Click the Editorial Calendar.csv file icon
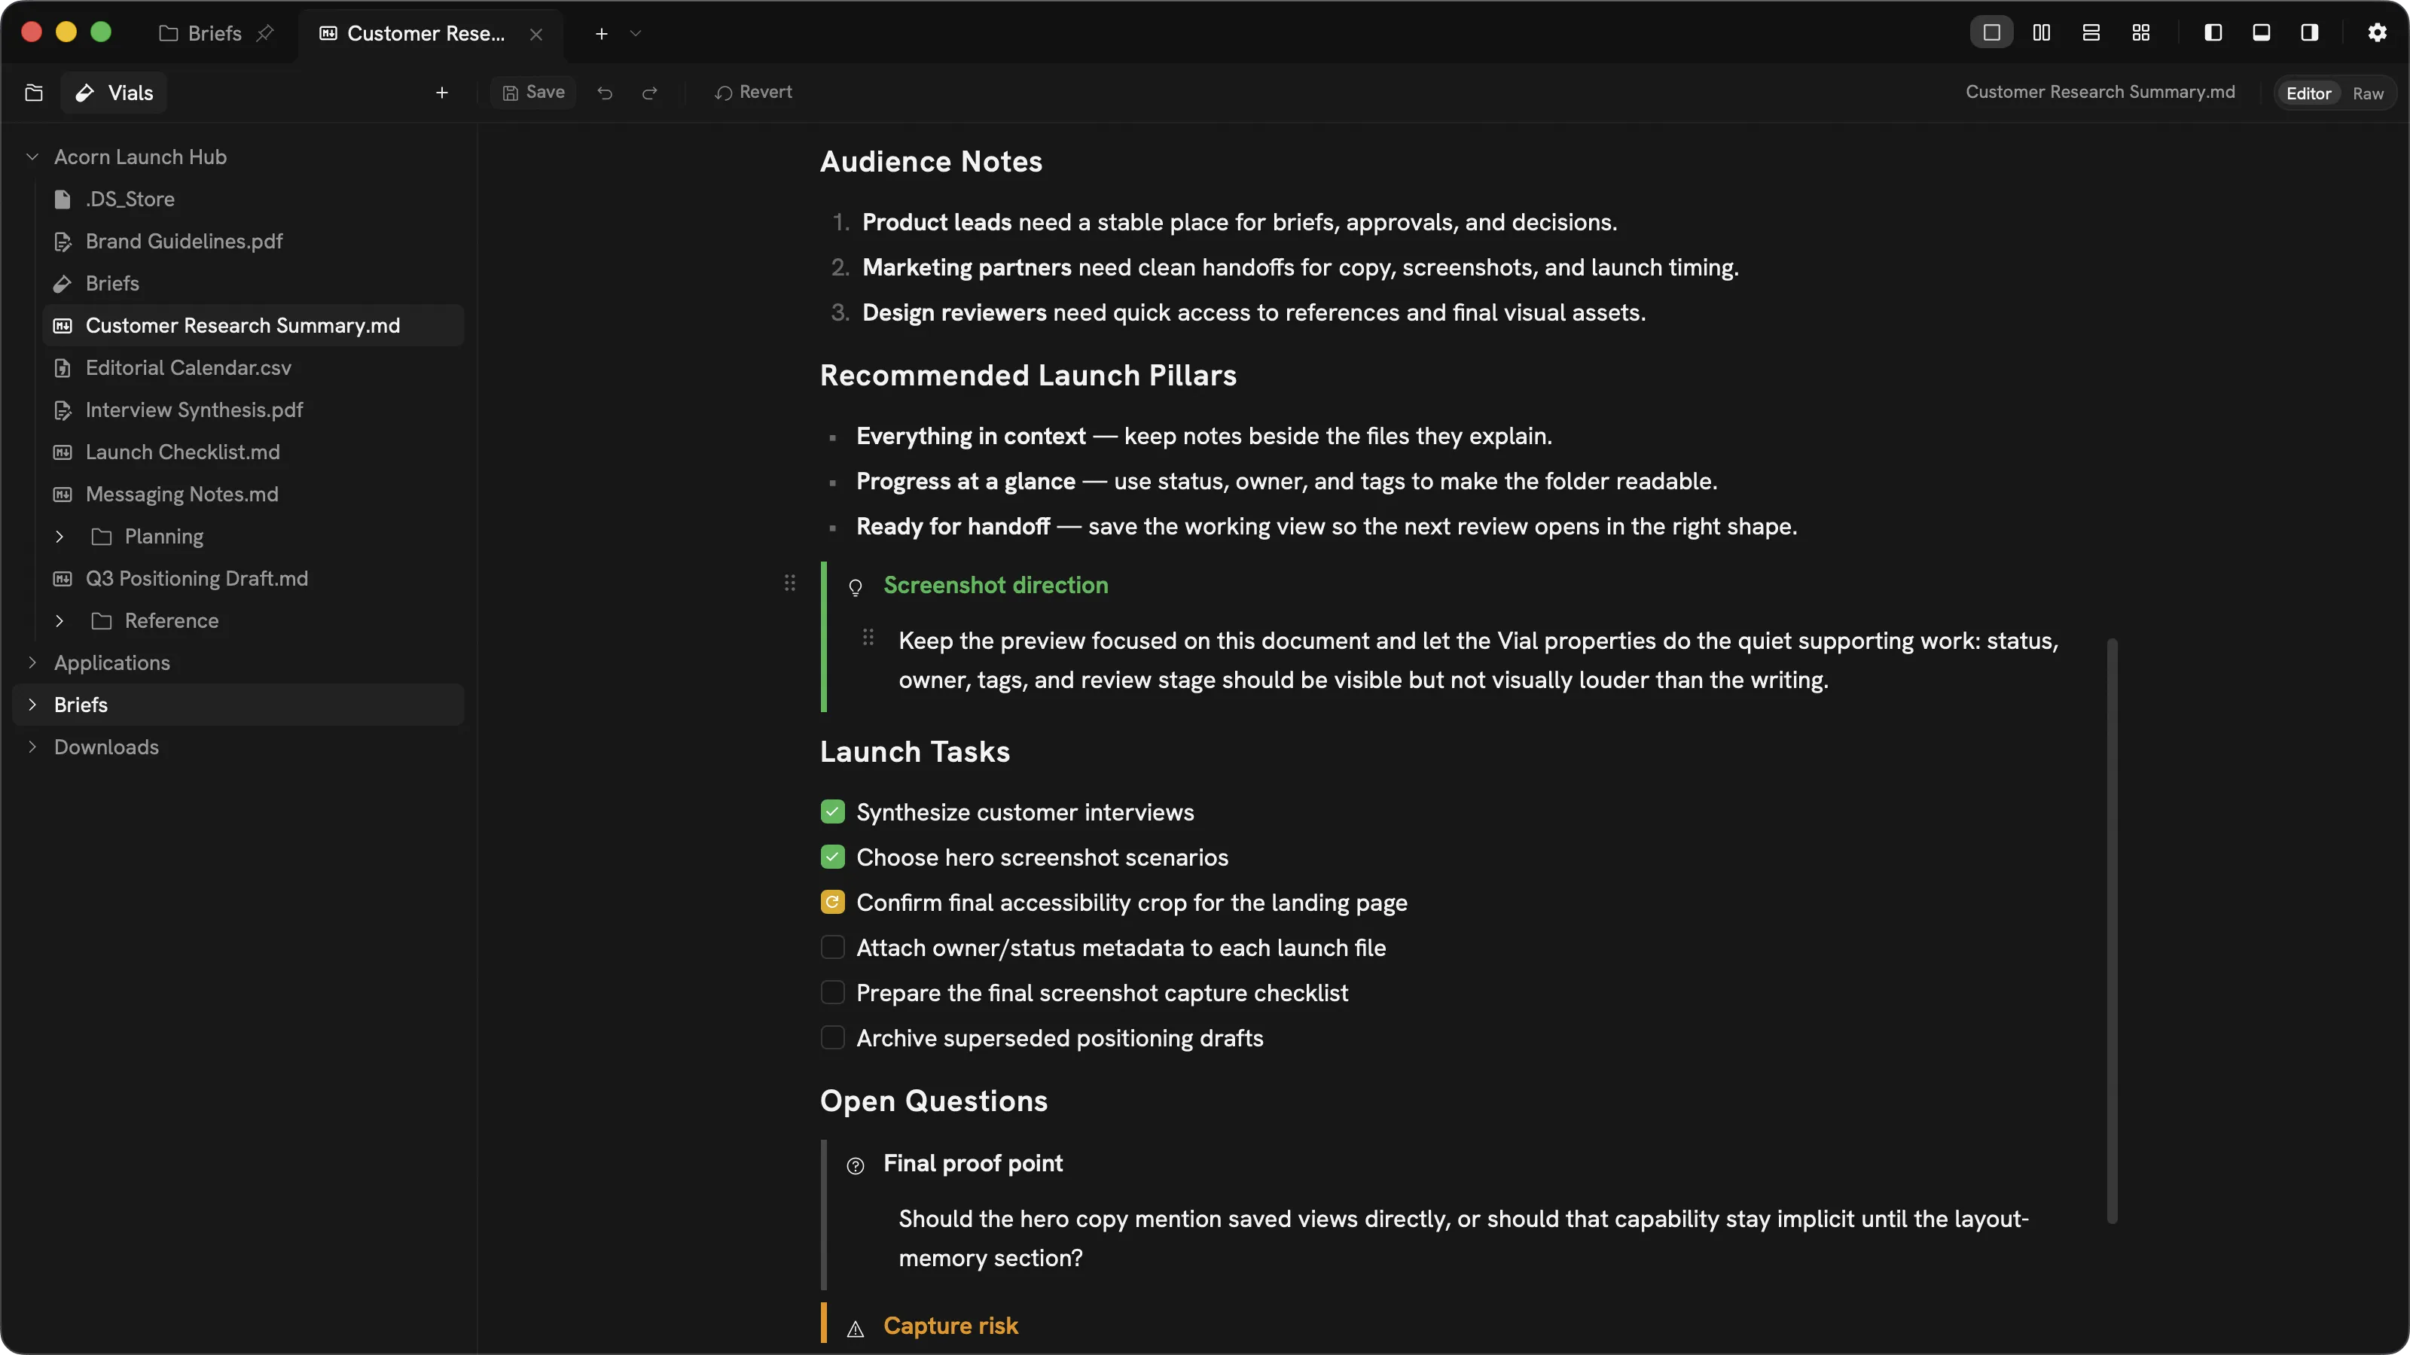2410x1355 pixels. click(63, 367)
